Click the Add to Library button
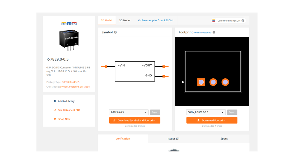Viewport: 294px width, 164px height. (69, 101)
